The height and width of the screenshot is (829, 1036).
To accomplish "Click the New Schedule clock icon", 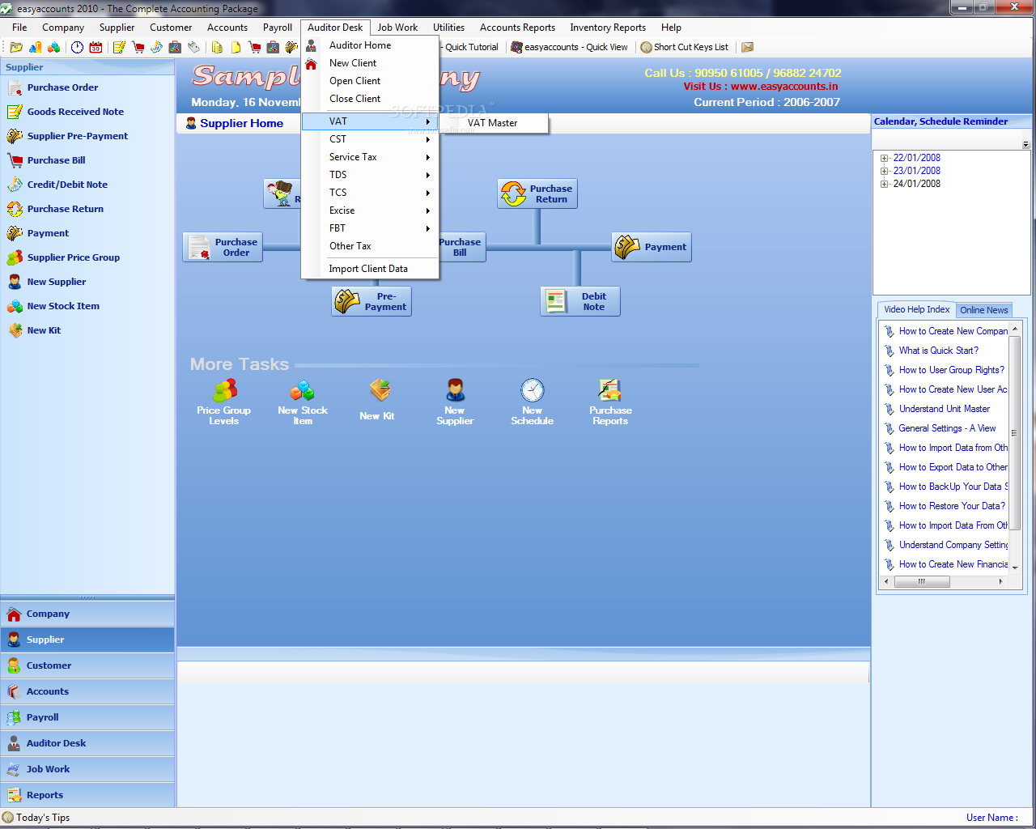I will pyautogui.click(x=533, y=390).
